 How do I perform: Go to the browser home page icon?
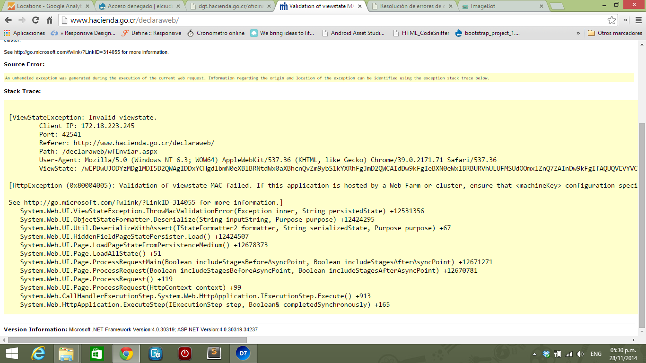[49, 20]
